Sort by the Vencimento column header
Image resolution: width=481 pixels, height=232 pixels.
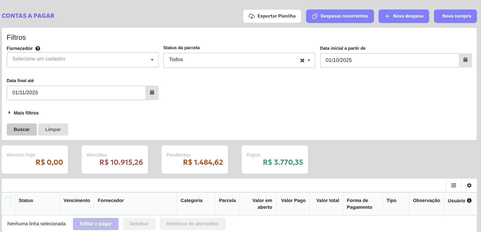pyautogui.click(x=77, y=200)
